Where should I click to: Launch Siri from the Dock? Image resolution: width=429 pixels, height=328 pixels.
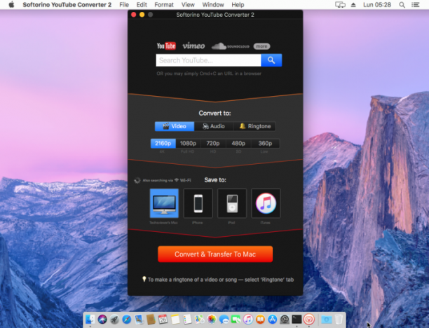[x=102, y=319]
